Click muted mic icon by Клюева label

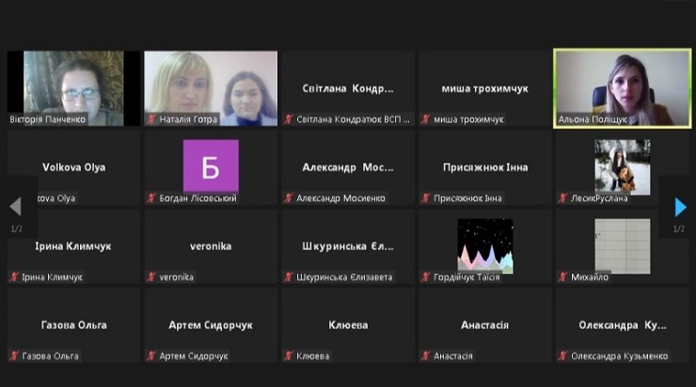(289, 356)
